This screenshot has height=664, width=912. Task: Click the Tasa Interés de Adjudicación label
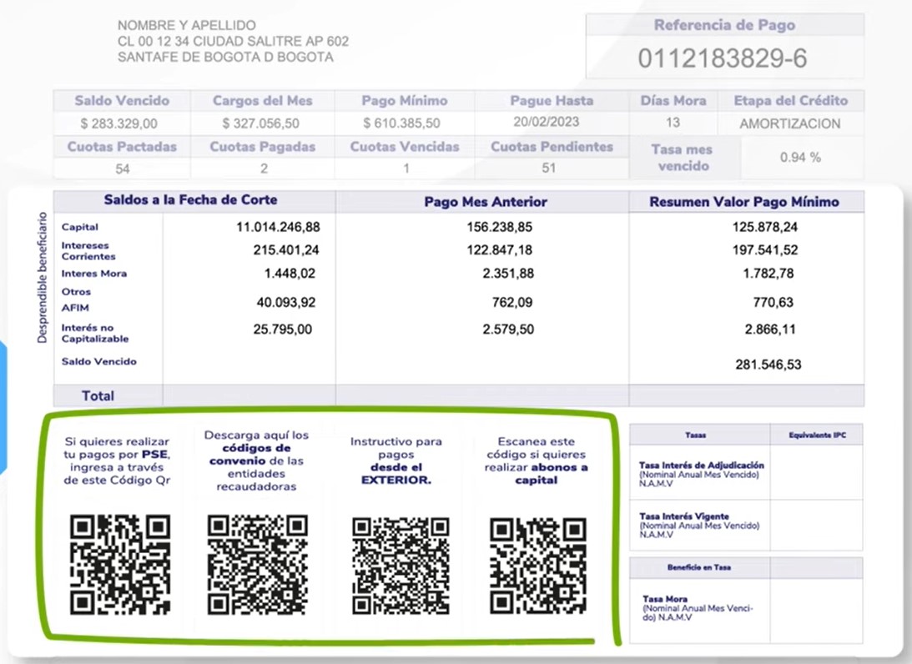pos(702,474)
